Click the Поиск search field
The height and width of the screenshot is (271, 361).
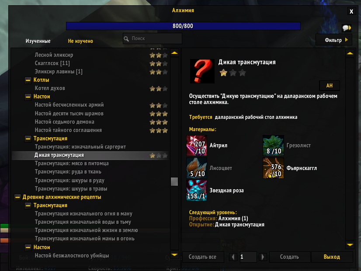[x=153, y=38]
